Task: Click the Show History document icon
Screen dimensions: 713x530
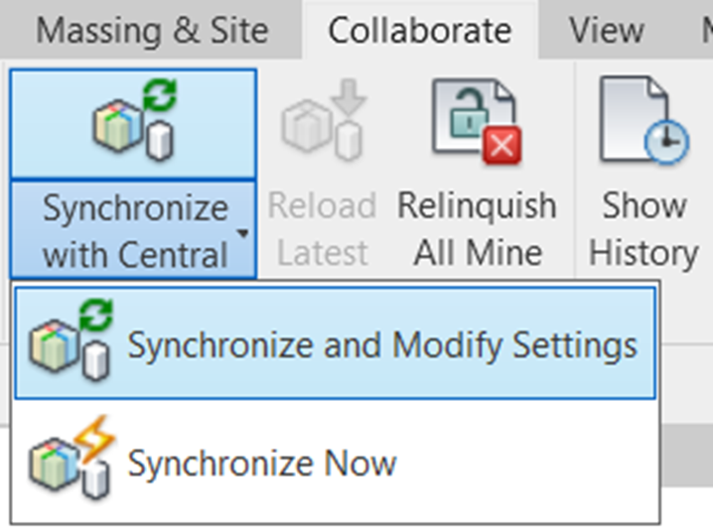Action: [x=644, y=120]
